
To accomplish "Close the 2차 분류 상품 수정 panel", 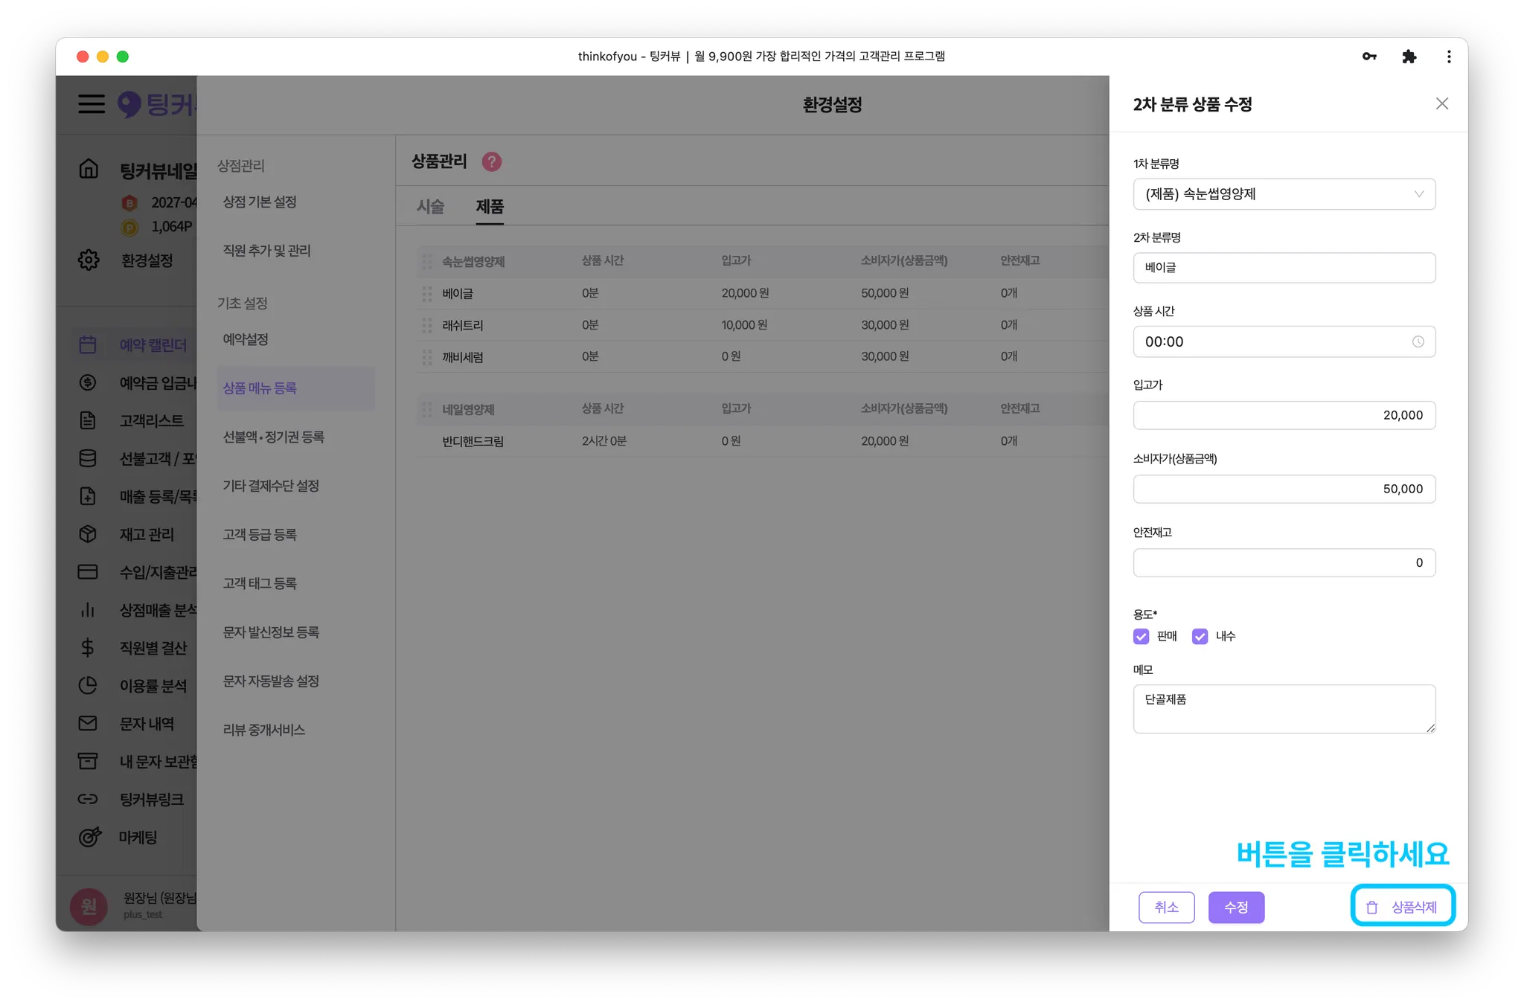I will pyautogui.click(x=1441, y=104).
